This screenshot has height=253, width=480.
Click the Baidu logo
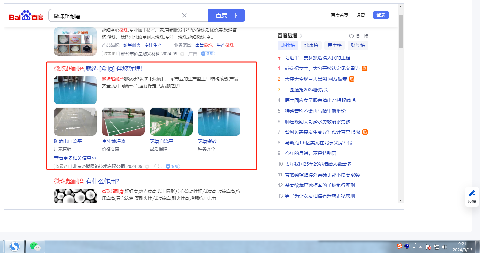tap(26, 16)
